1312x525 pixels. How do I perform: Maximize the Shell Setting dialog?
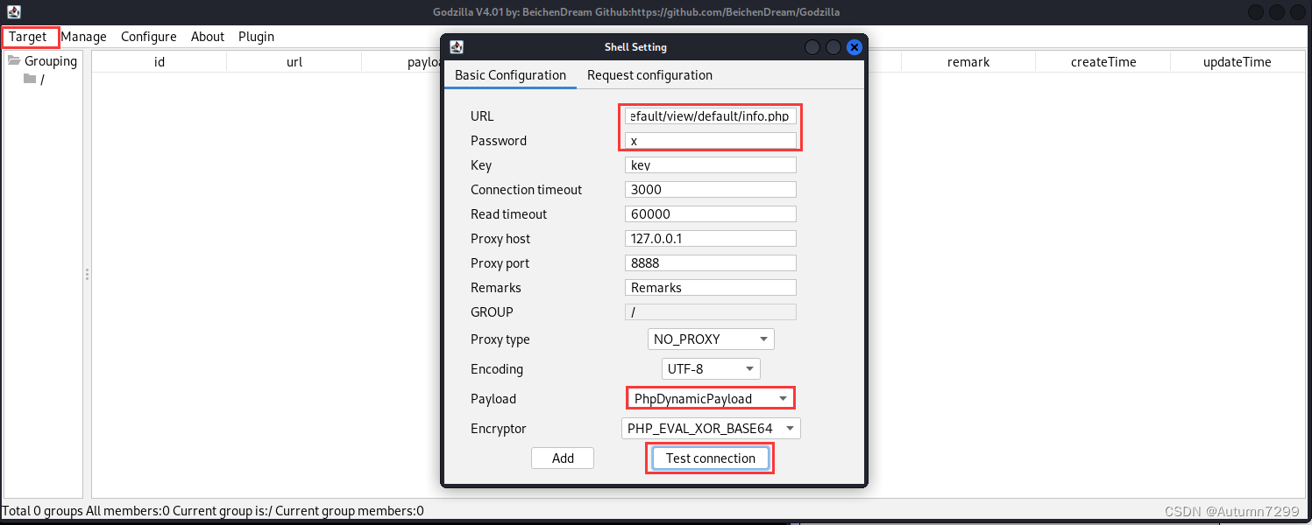click(833, 47)
